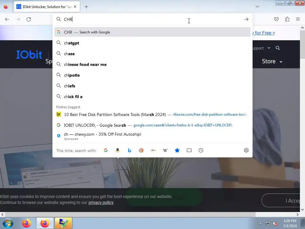This screenshot has height=229, width=305.
Task: Search this time with Wikipedia icon
Action: click(165, 150)
